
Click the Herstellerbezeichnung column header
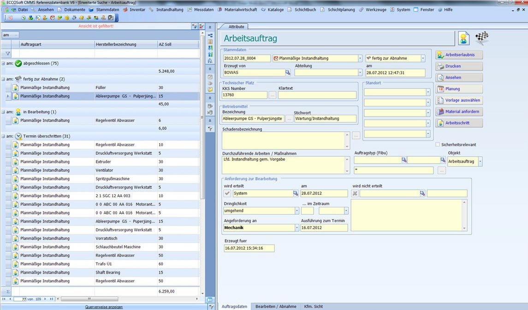[126, 44]
